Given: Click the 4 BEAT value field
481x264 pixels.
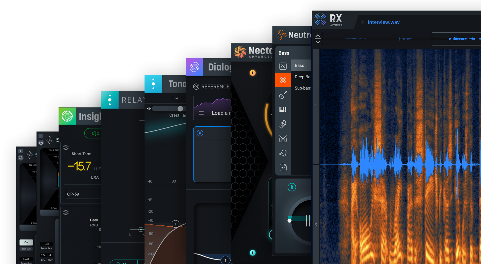Looking at the screenshot, I should pos(50,255).
